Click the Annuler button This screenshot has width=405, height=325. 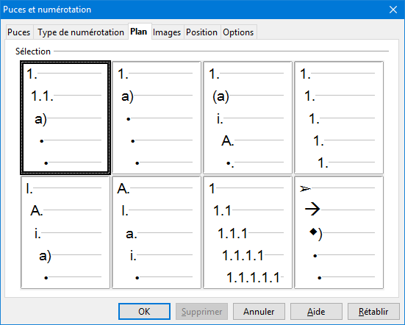[x=259, y=311]
